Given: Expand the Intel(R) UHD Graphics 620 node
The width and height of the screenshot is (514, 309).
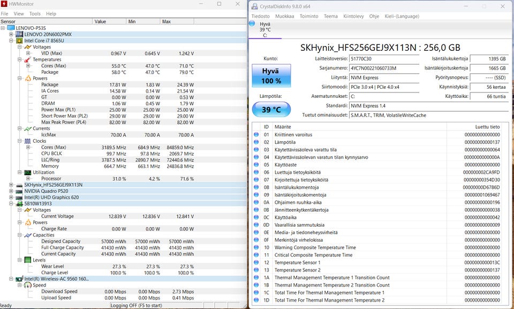Looking at the screenshot, I should click(11, 197).
